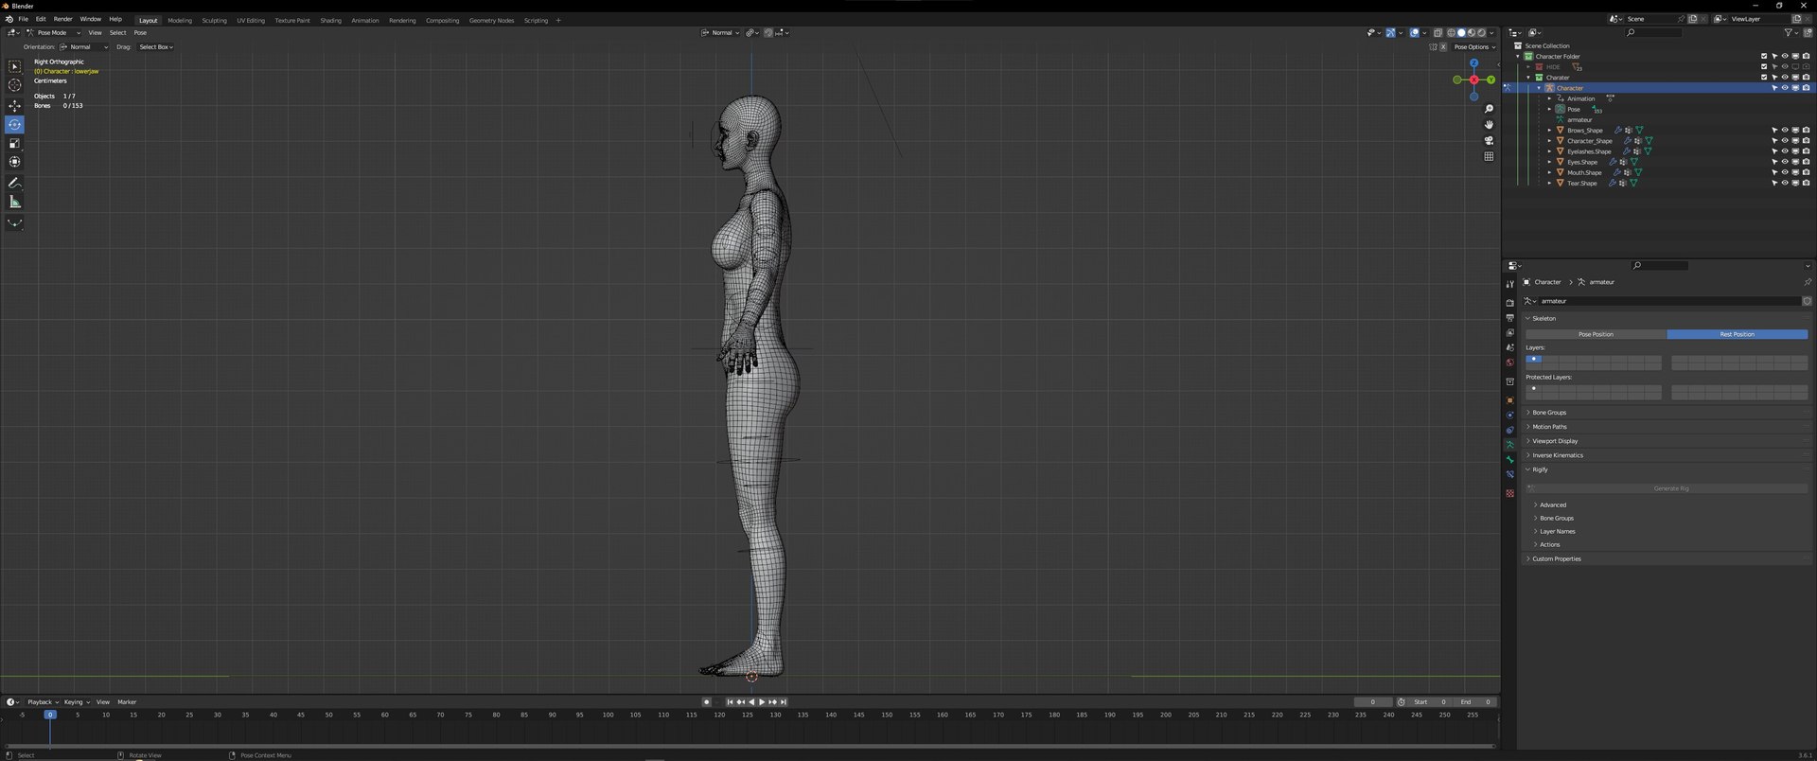Open the Sculpting workspace tab
The image size is (1817, 761).
click(215, 20)
